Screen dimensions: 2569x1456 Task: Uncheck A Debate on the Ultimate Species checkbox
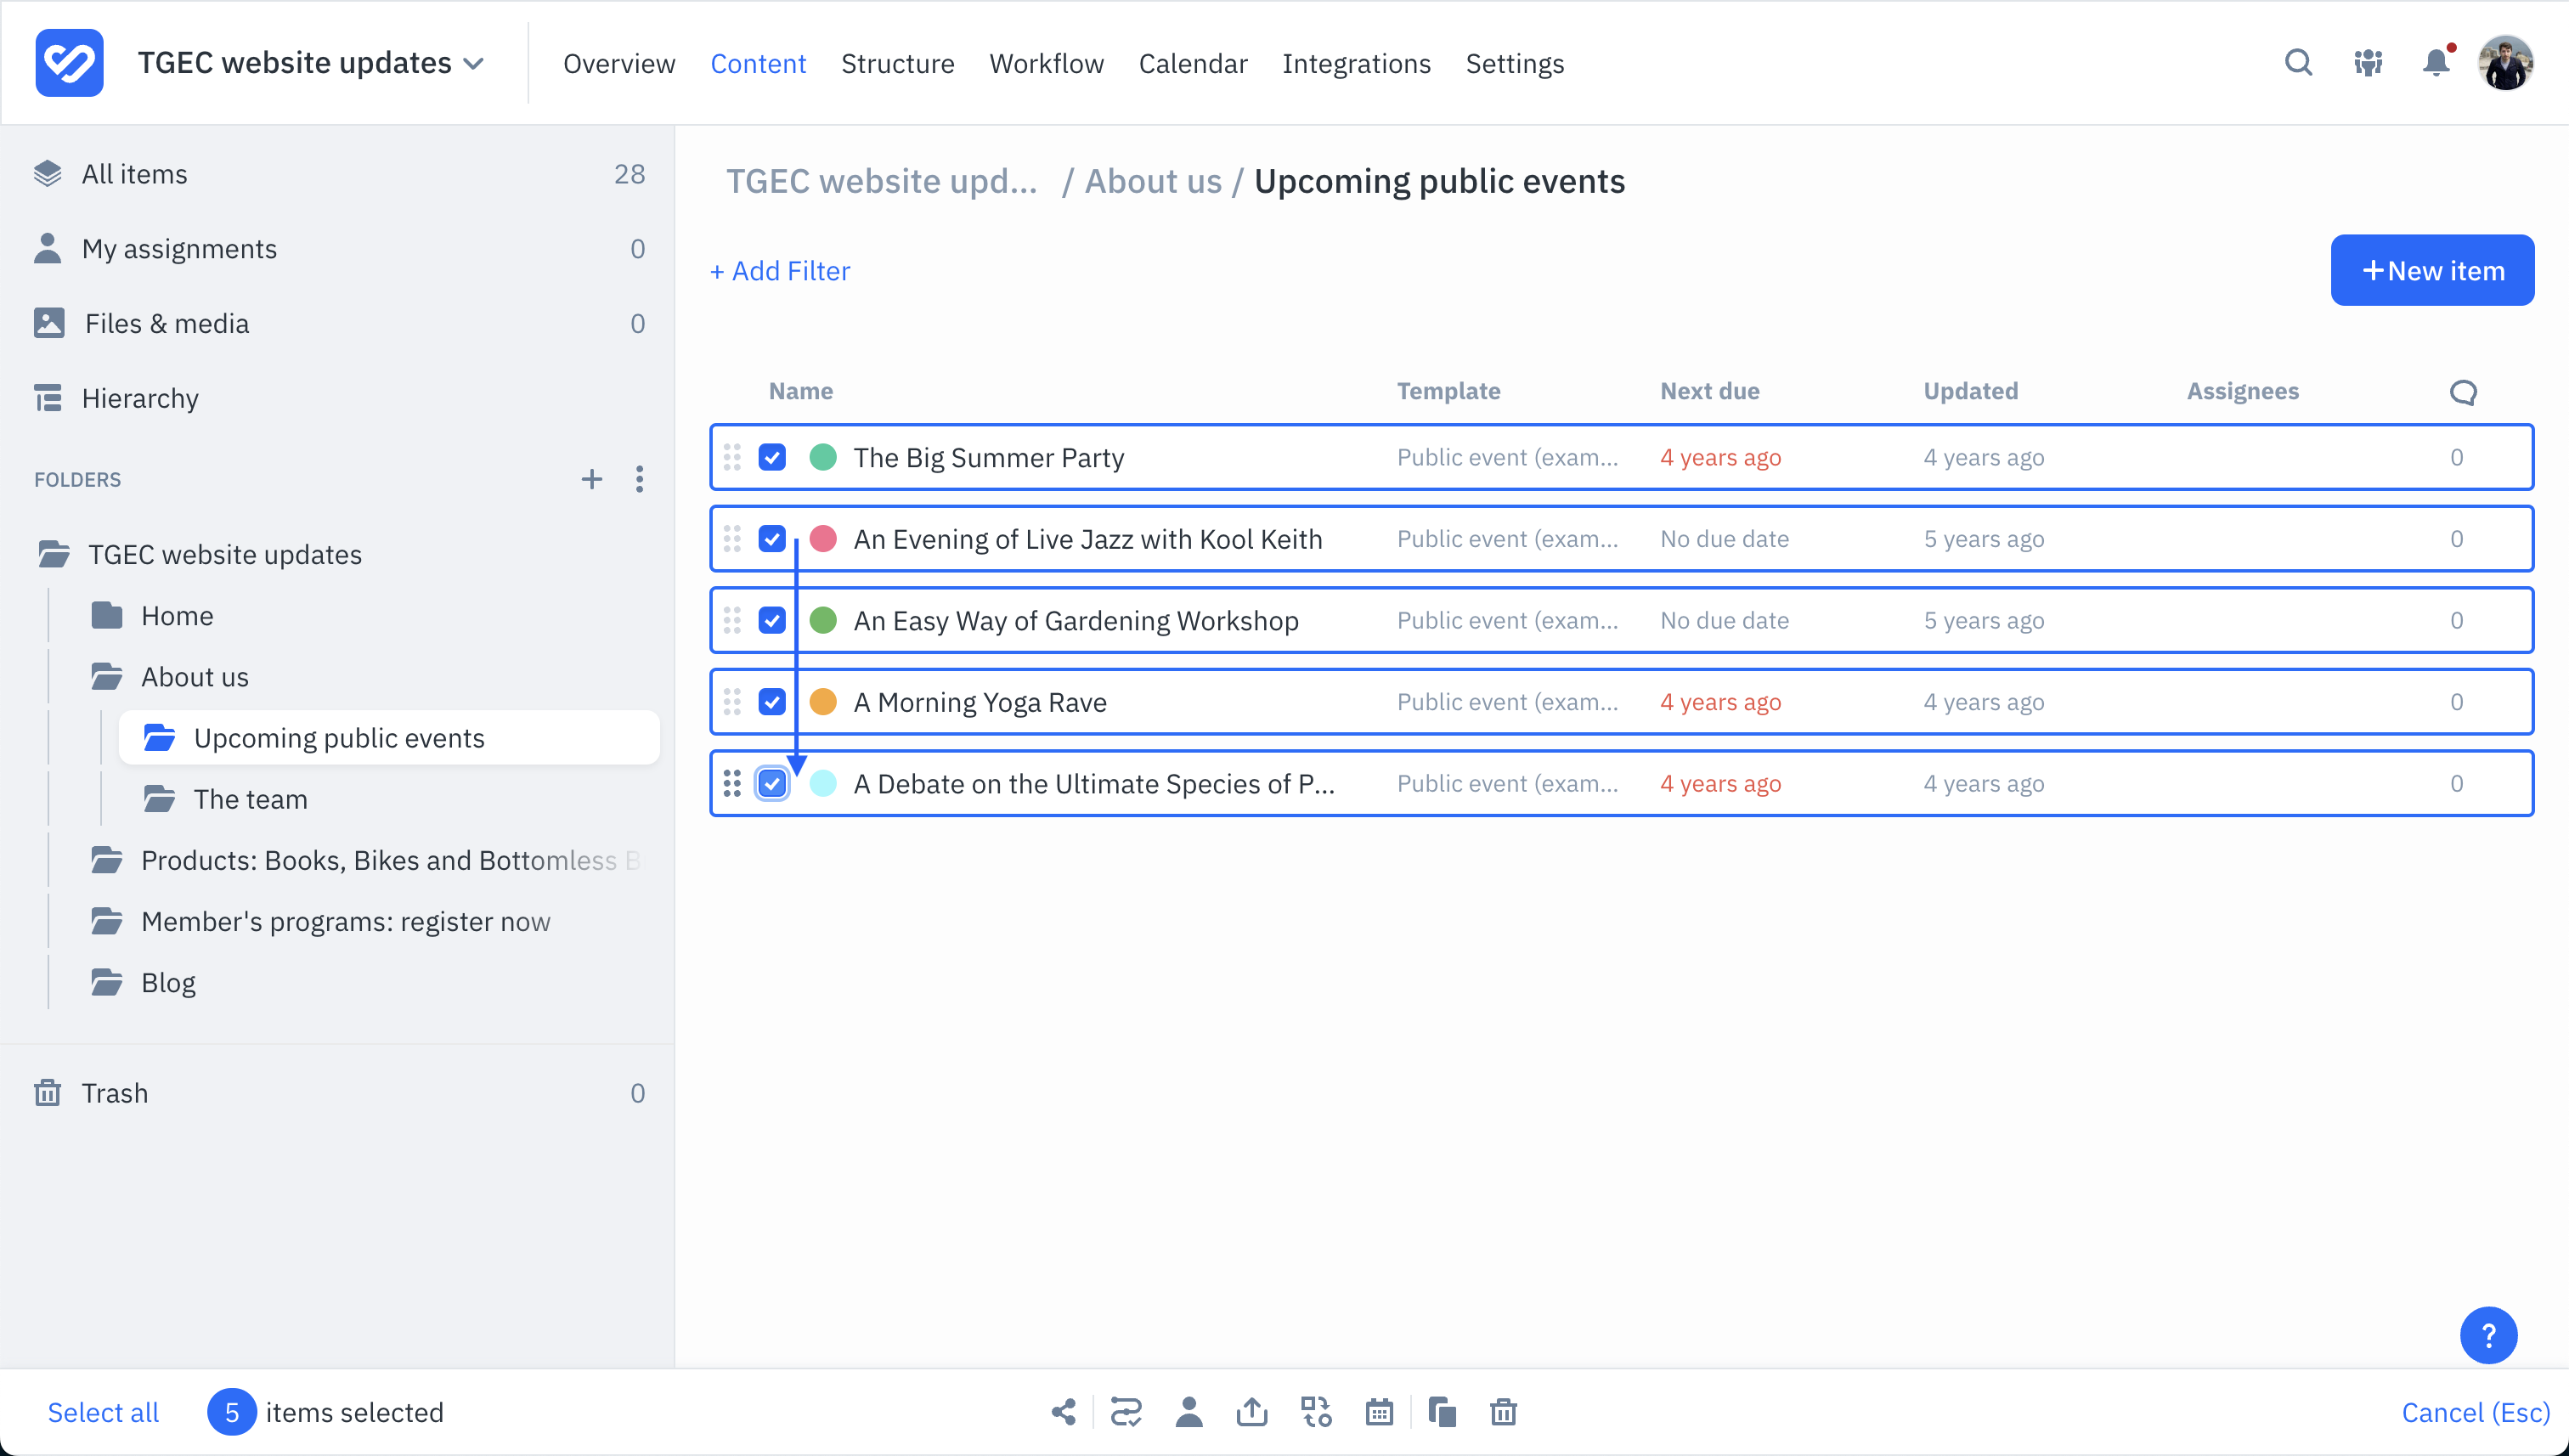772,783
